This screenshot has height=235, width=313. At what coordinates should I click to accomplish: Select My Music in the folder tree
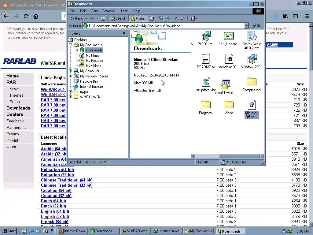pos(93,55)
